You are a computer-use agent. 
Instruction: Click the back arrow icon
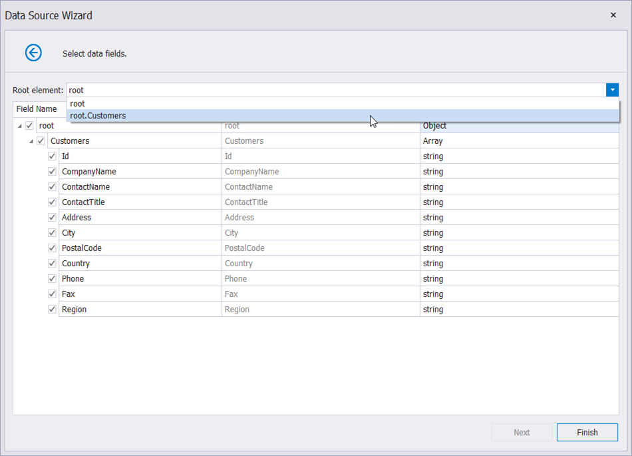tap(33, 53)
